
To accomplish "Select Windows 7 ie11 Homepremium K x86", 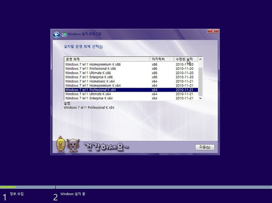I will tap(131, 64).
